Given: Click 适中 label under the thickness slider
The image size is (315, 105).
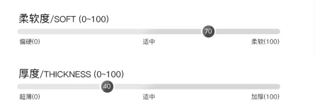Looking at the screenshot, I should point(149,97).
